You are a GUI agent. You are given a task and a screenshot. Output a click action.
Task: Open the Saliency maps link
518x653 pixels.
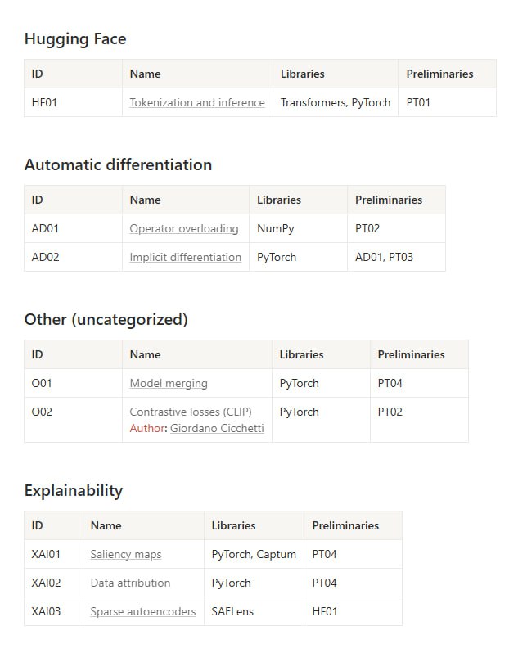(x=126, y=554)
